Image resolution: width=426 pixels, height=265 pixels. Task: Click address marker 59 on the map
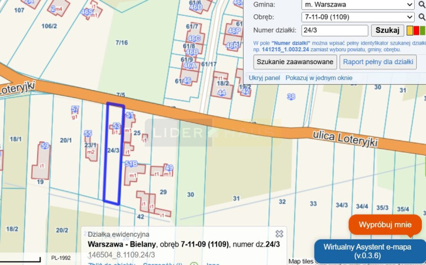[45, 146]
